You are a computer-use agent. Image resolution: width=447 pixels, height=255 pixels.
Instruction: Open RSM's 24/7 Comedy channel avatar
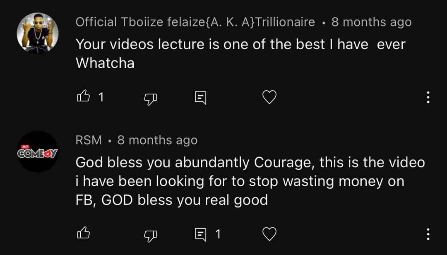tap(38, 152)
